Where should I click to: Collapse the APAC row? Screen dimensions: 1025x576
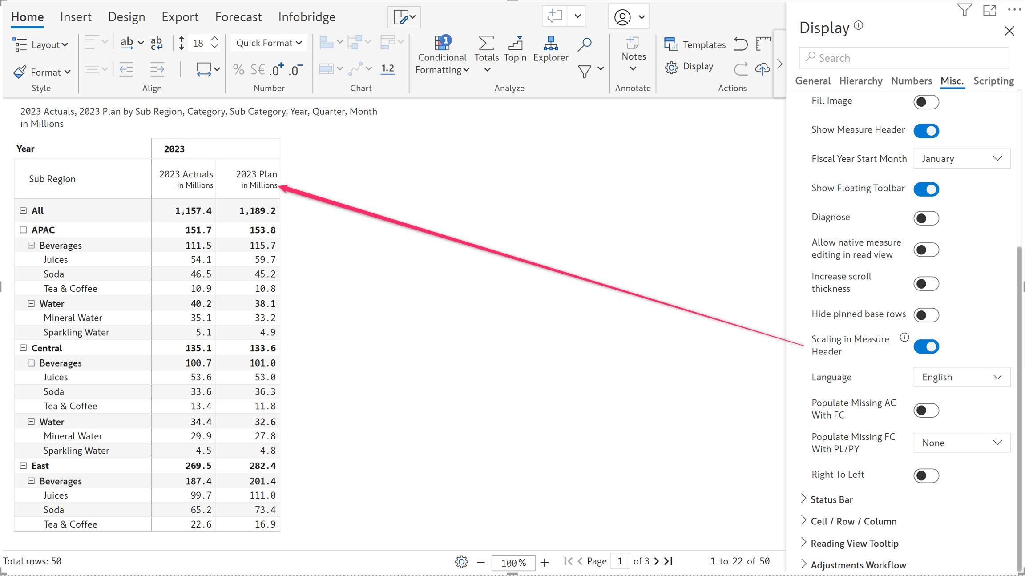[x=23, y=230]
